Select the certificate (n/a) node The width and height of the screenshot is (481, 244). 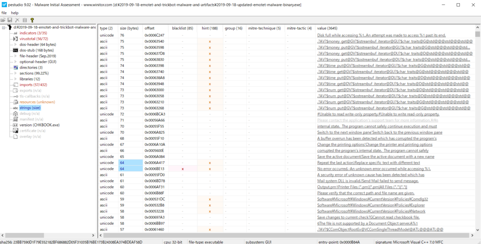[x=32, y=131]
